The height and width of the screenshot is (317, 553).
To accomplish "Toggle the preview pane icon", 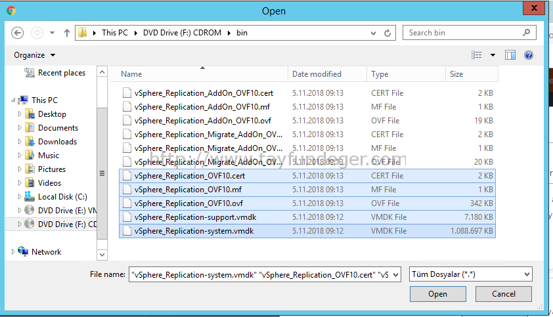I will pyautogui.click(x=510, y=54).
